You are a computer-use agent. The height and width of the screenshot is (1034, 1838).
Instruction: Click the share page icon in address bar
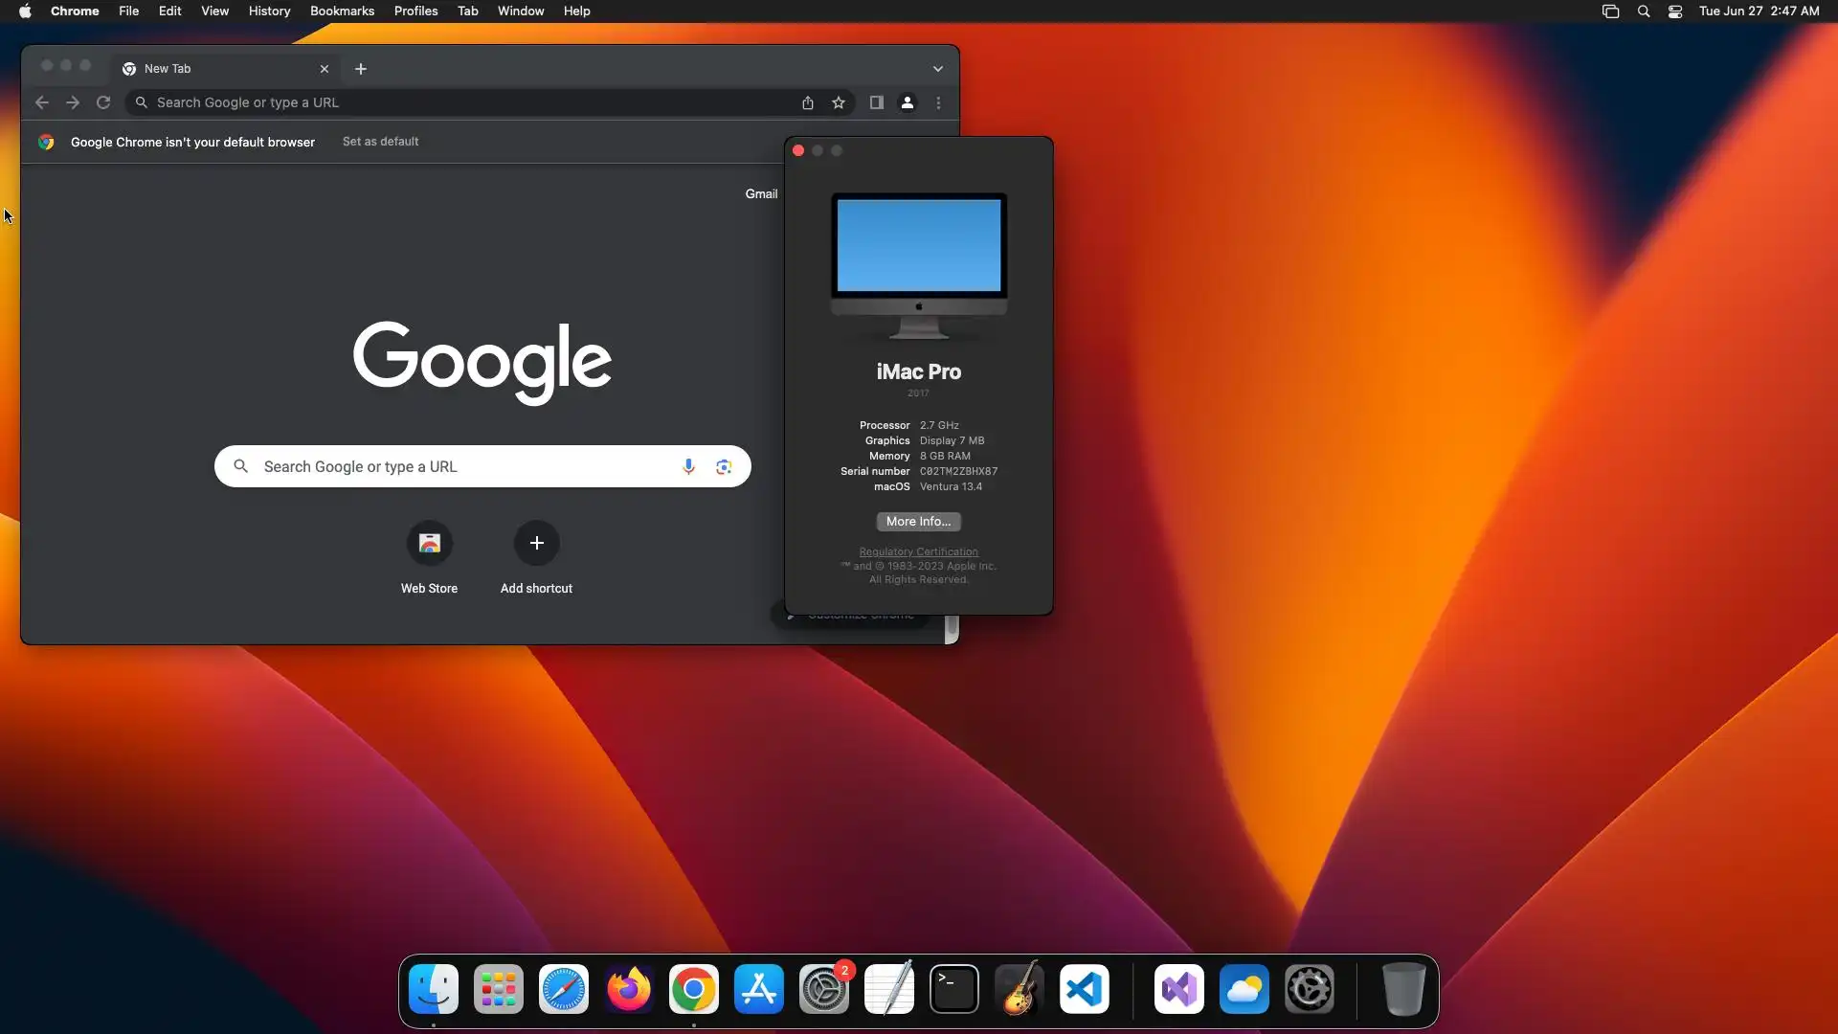(x=808, y=102)
